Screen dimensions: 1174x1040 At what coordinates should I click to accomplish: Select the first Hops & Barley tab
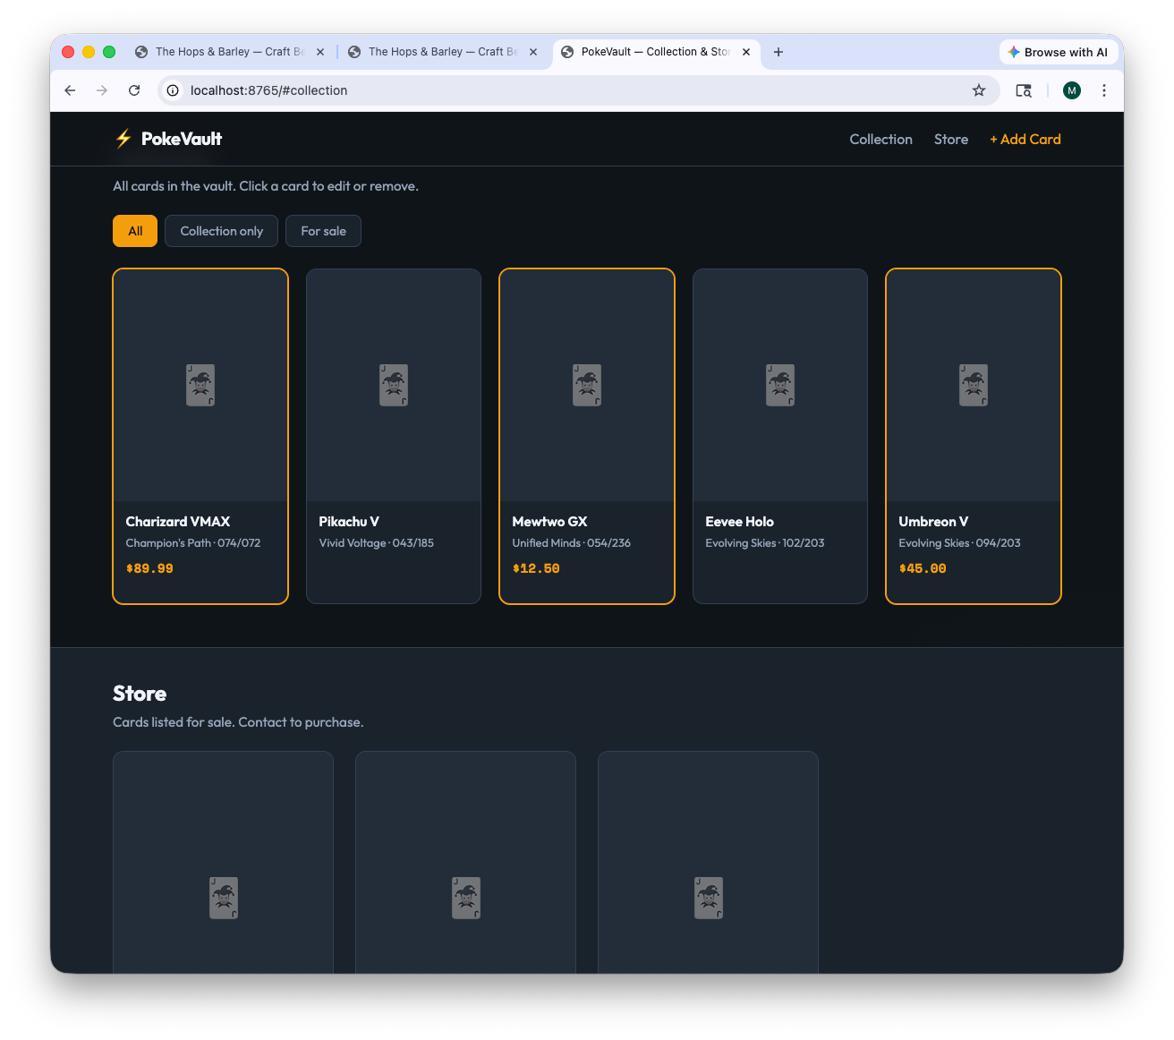(x=224, y=52)
